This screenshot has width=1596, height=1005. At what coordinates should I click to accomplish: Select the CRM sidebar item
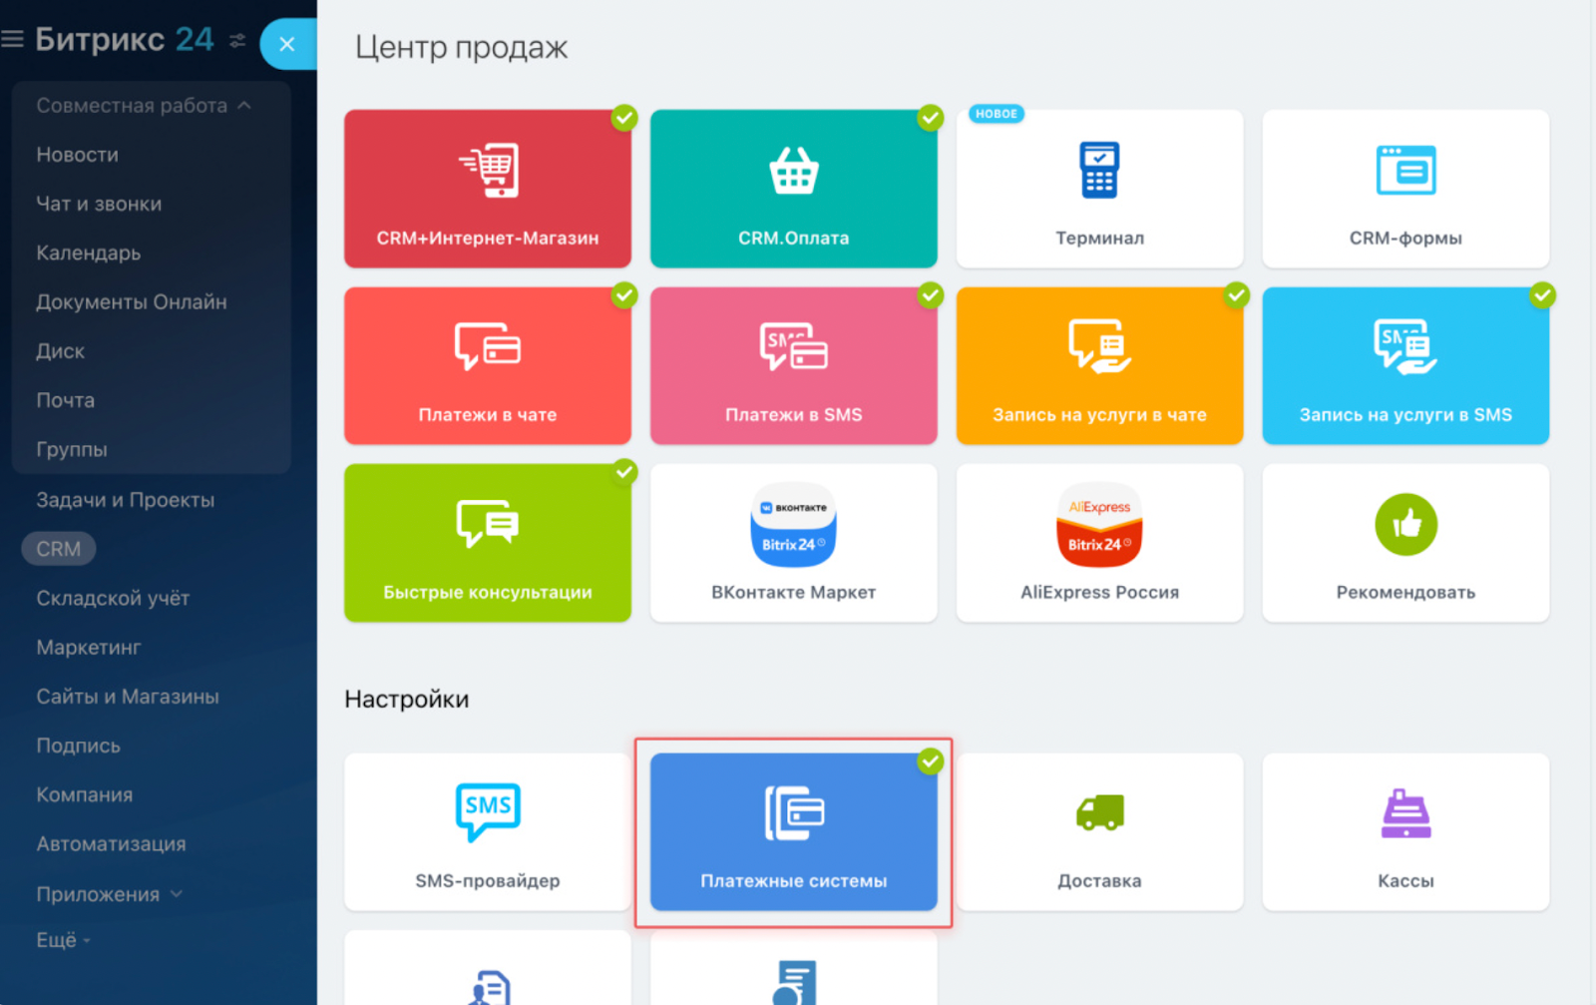(59, 549)
